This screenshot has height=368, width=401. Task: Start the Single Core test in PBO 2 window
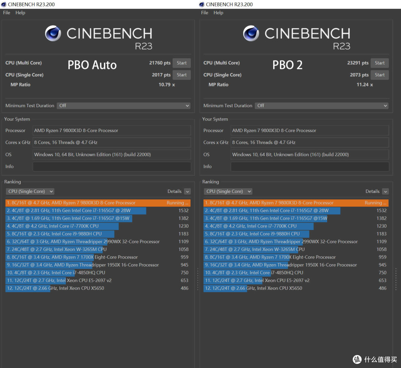tap(379, 75)
